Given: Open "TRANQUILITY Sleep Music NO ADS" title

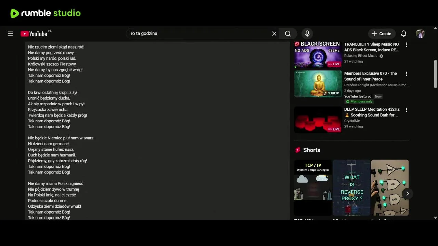Looking at the screenshot, I should pos(371,47).
